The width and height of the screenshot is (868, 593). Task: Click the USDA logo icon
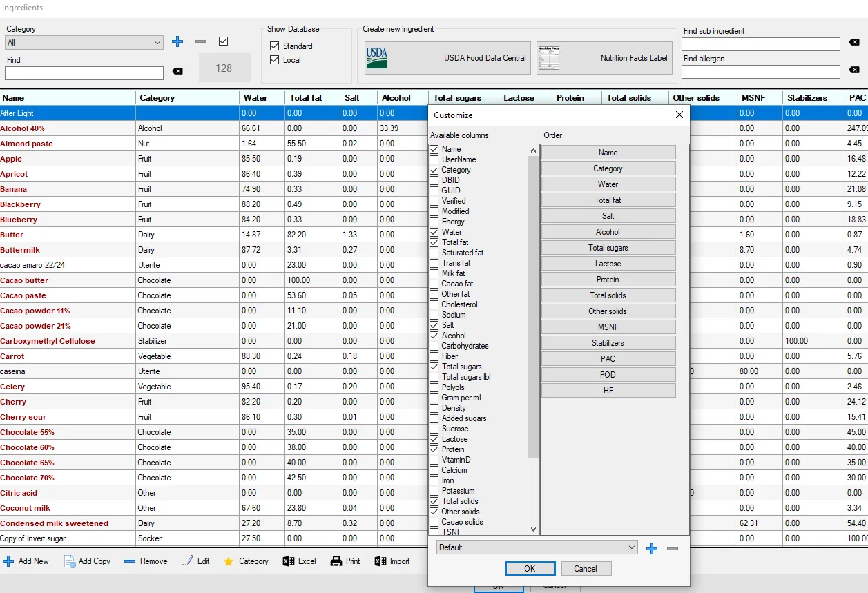click(x=377, y=58)
